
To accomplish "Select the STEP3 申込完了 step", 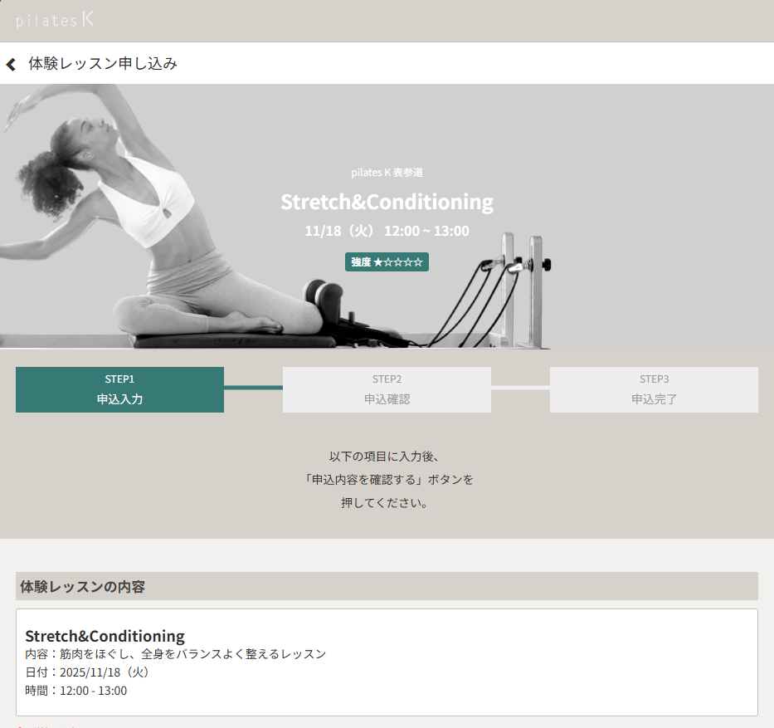I will pyautogui.click(x=654, y=389).
